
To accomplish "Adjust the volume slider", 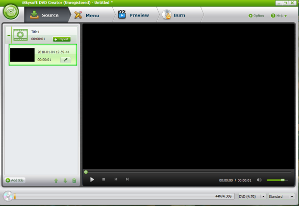I will pos(277,180).
